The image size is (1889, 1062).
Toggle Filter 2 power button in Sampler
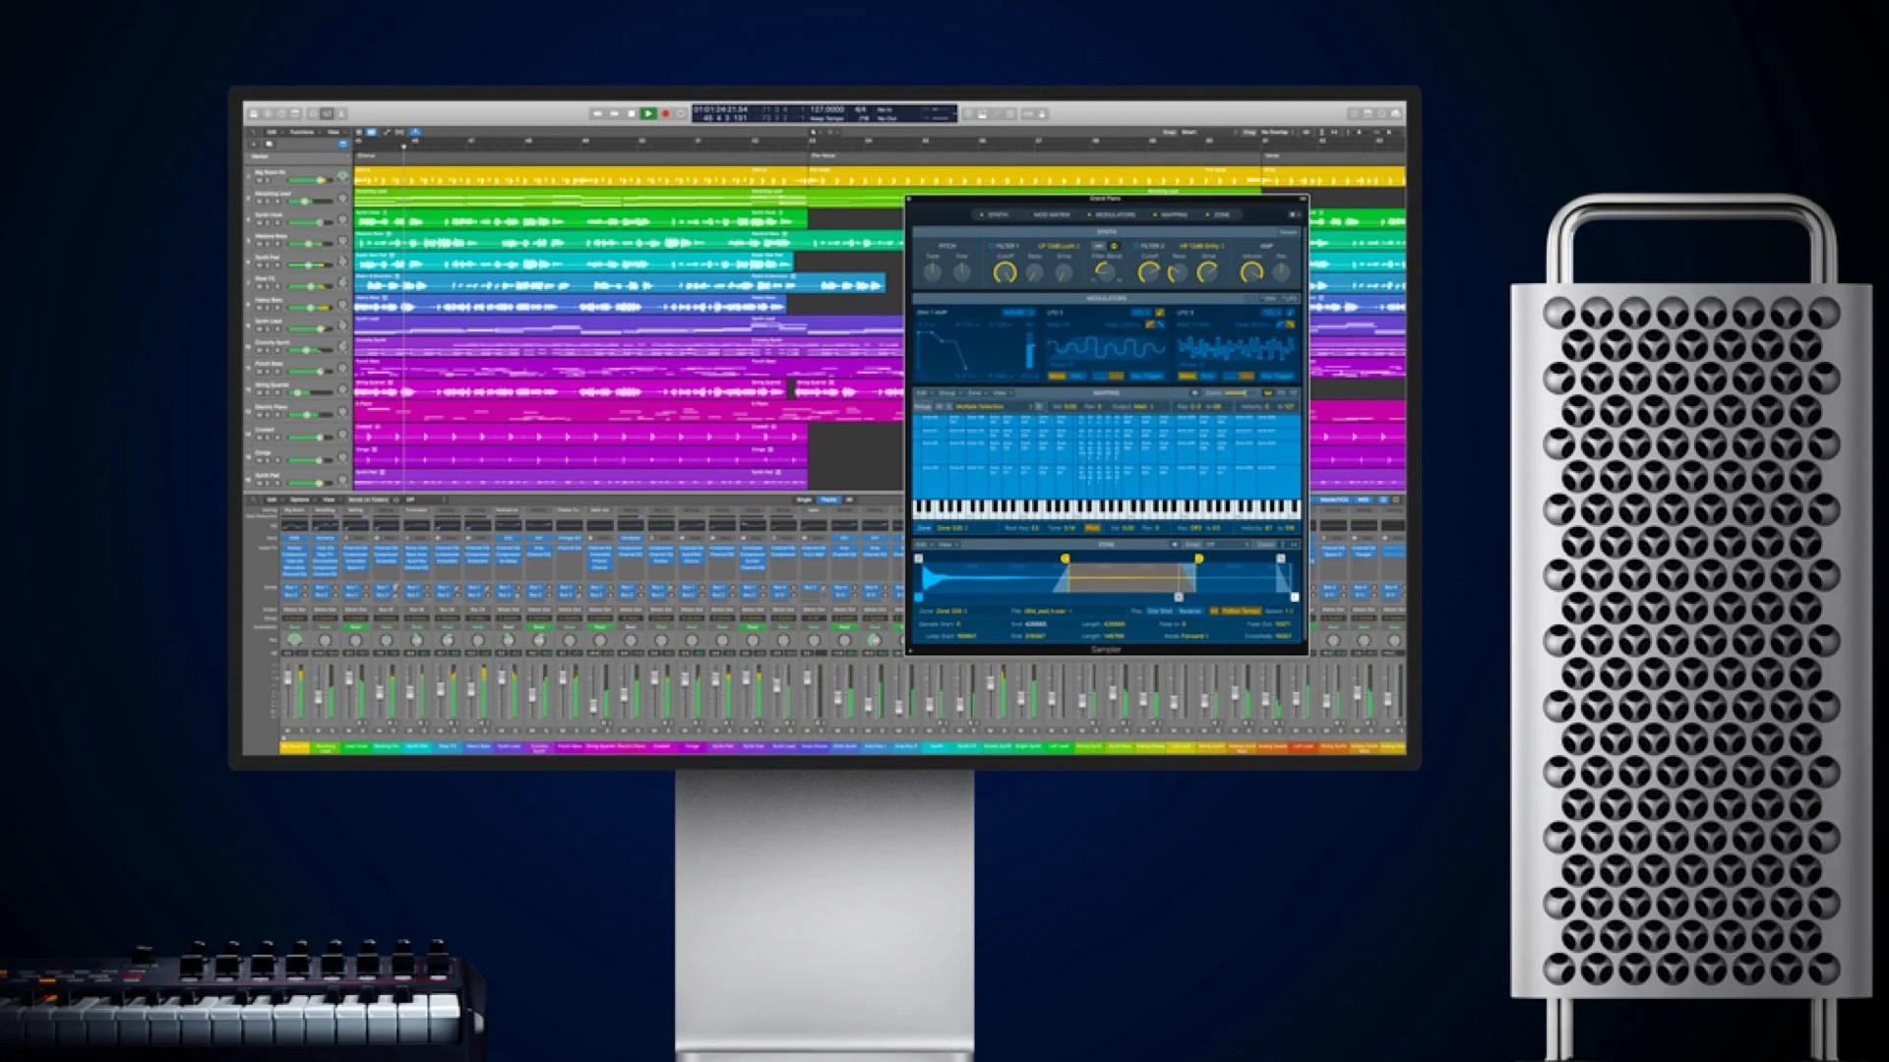tap(1135, 246)
